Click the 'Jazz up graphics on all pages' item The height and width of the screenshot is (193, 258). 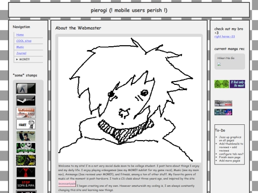pos(230,139)
